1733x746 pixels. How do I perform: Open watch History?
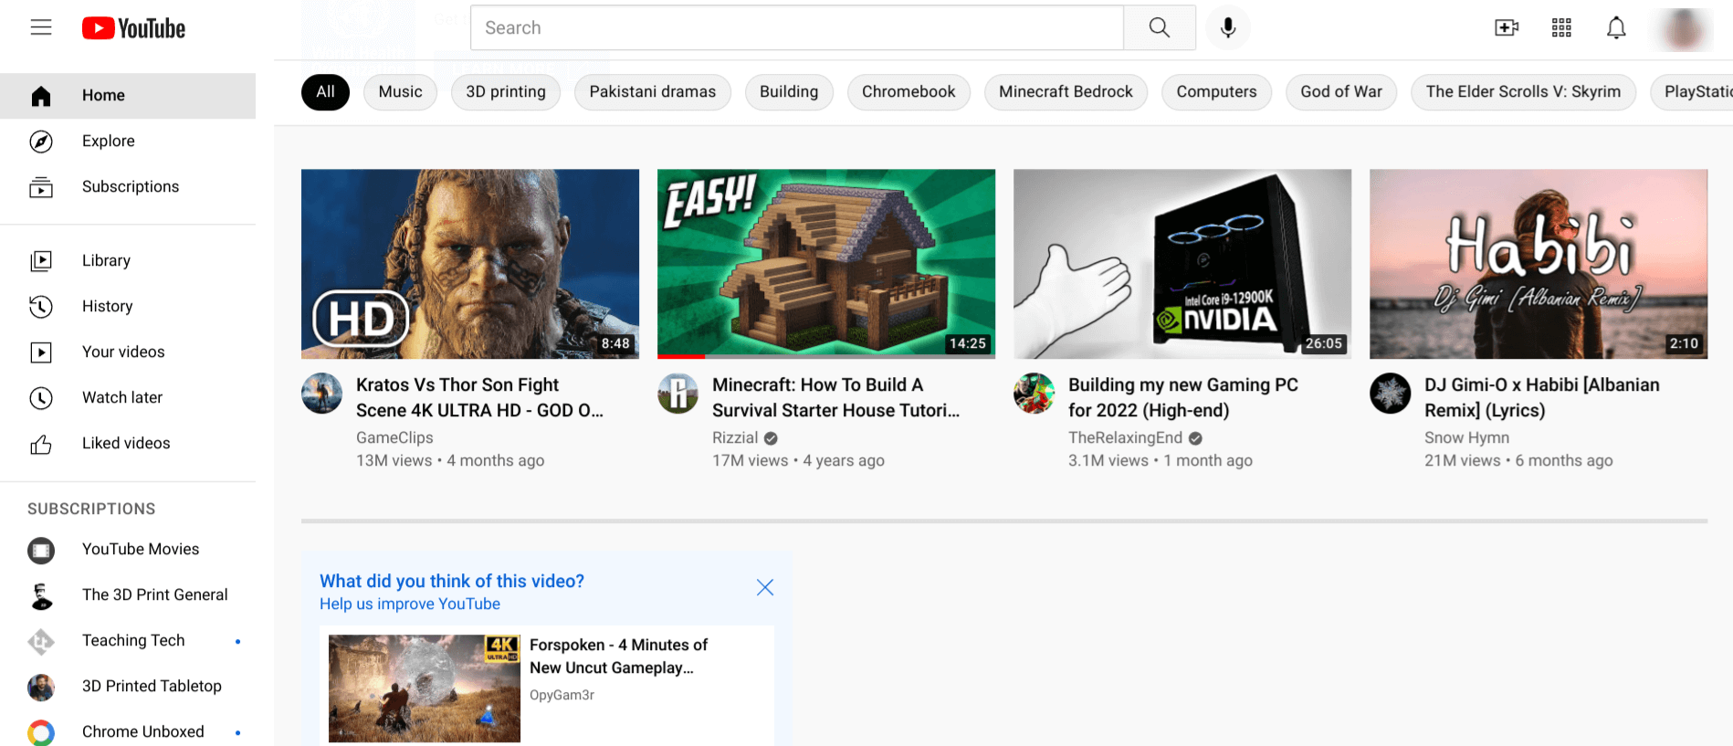click(128, 307)
